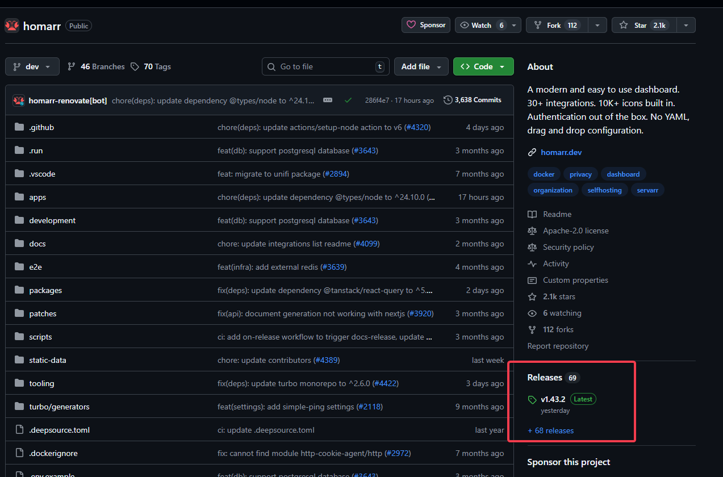723x477 pixels.
Task: Select the organization topic tag
Action: click(553, 190)
